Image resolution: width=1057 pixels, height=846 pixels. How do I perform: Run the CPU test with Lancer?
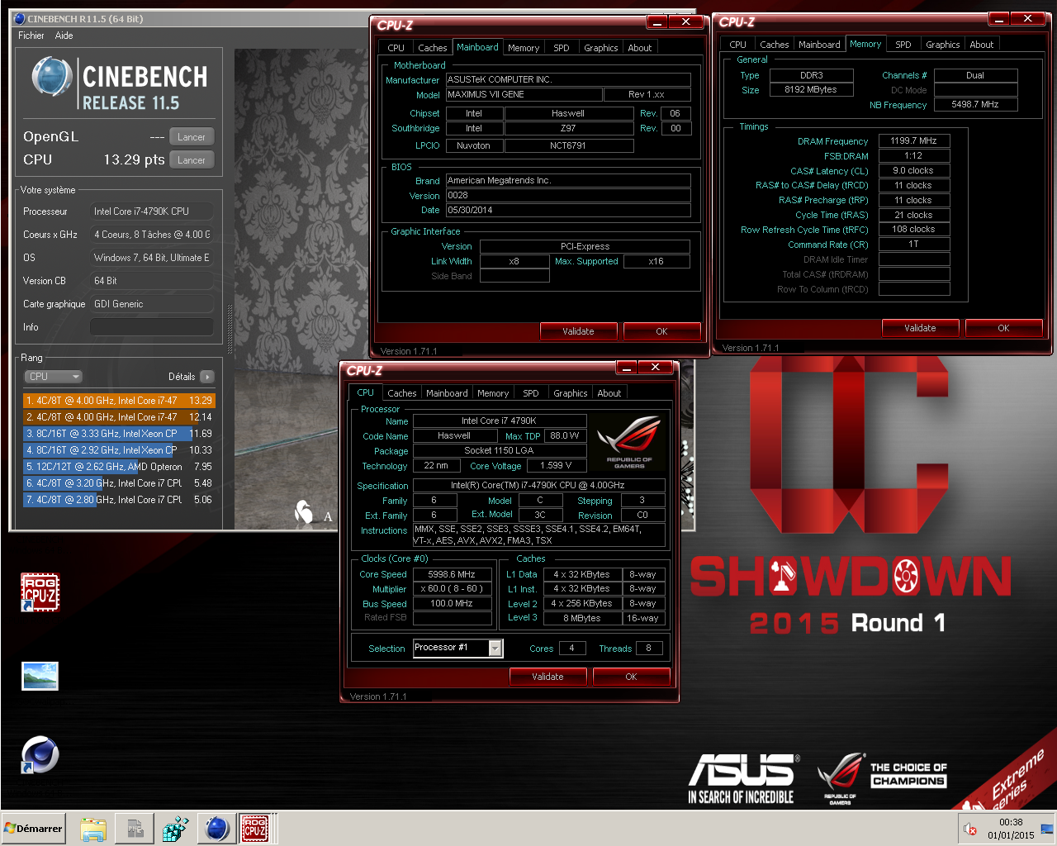pyautogui.click(x=192, y=160)
